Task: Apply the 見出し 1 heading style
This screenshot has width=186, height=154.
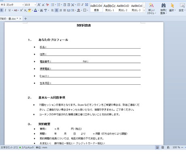Action: [110, 8]
